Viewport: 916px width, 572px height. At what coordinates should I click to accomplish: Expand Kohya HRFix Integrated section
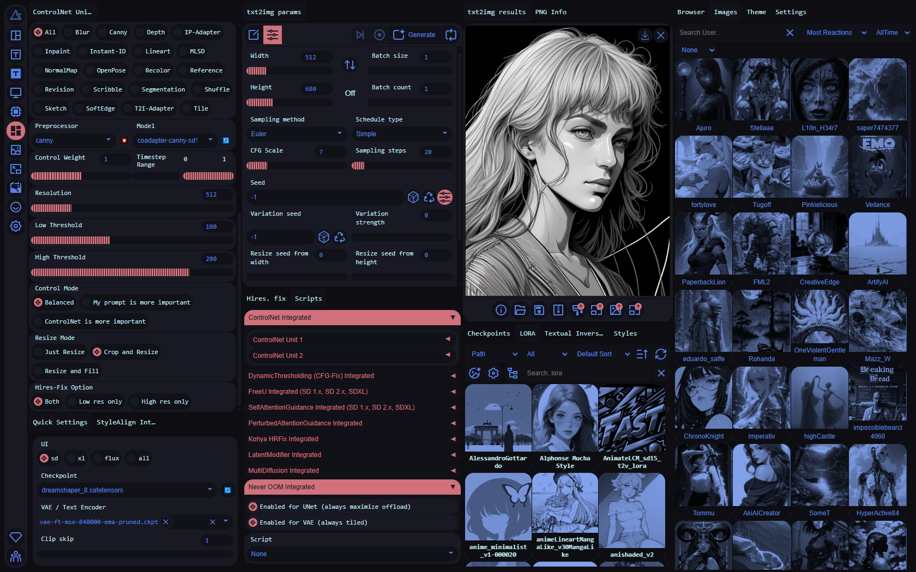click(x=352, y=439)
